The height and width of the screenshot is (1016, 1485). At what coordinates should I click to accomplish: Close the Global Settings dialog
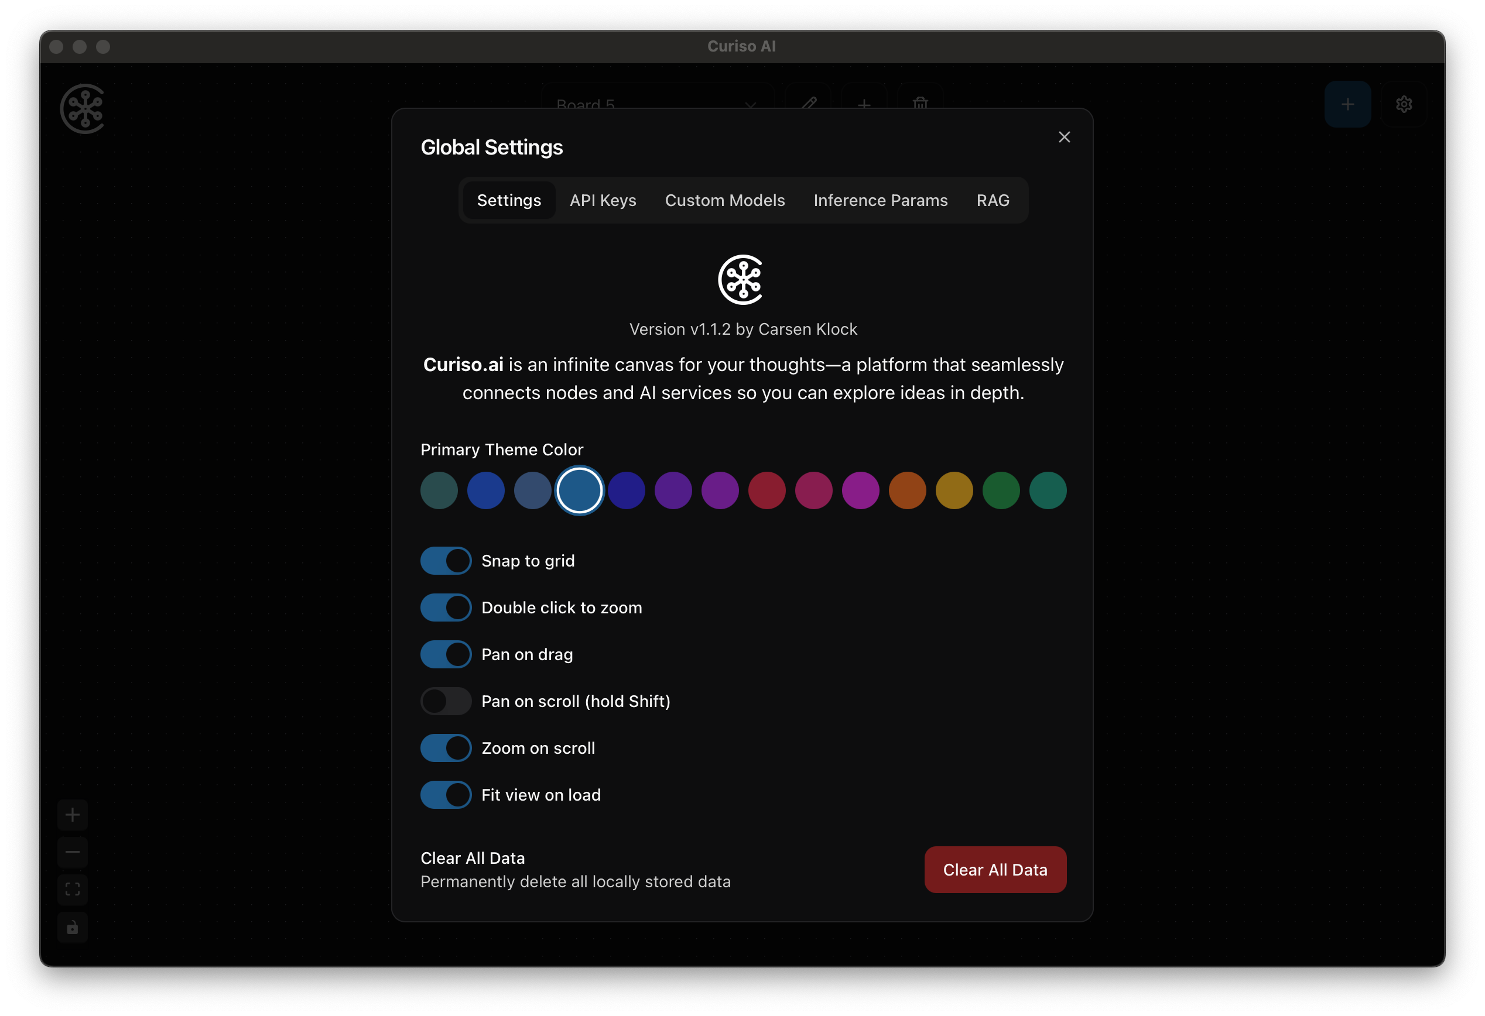point(1064,138)
